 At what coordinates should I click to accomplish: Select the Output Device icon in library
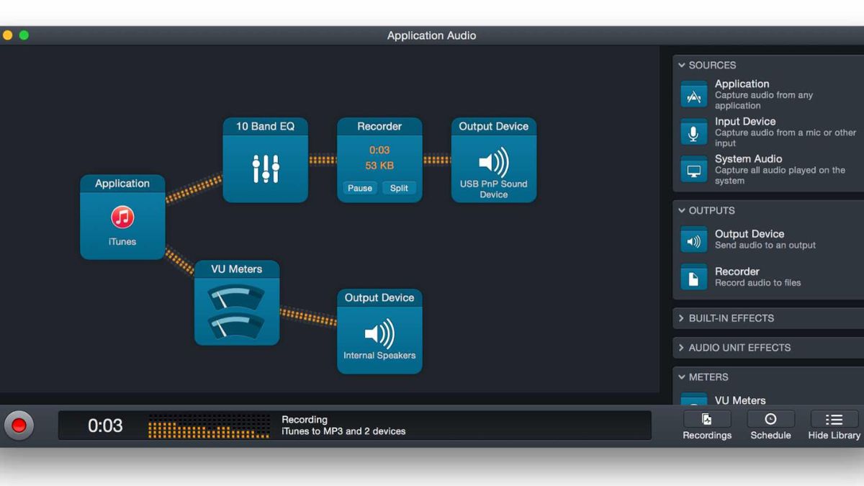693,241
